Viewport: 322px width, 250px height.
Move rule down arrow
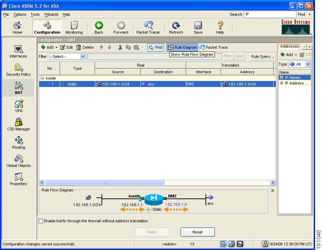click(x=110, y=47)
